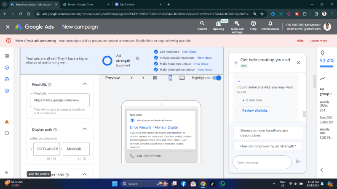The height and width of the screenshot is (189, 337).
Task: Hide the 'None of your ads are running' banner
Action: pos(300,41)
